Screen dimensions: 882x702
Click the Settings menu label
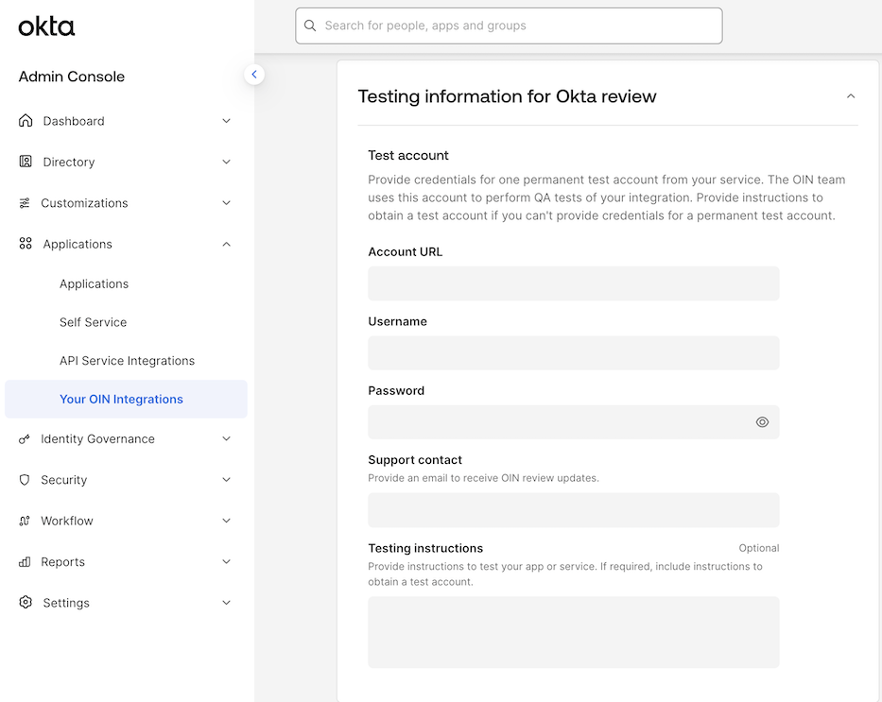pyautogui.click(x=66, y=603)
